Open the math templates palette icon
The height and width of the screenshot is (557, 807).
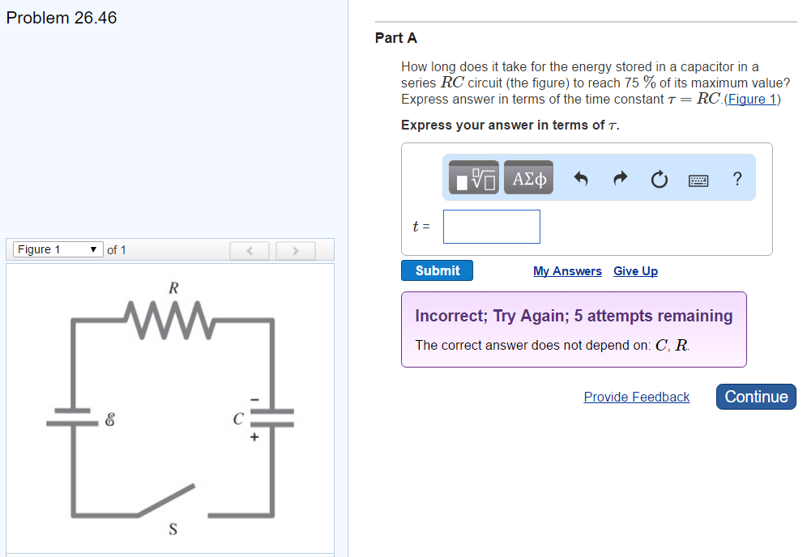(x=473, y=177)
